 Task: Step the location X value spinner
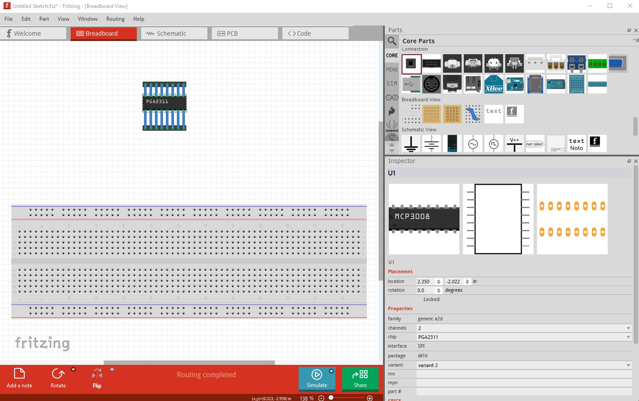[x=438, y=282]
